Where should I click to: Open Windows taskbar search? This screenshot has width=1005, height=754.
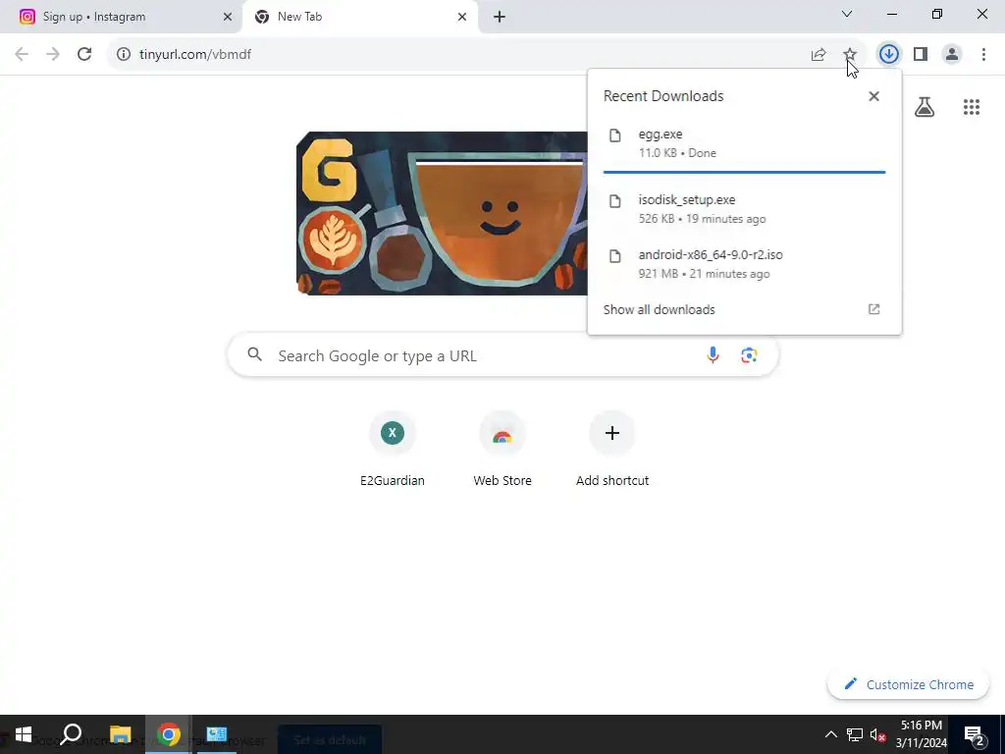click(71, 734)
